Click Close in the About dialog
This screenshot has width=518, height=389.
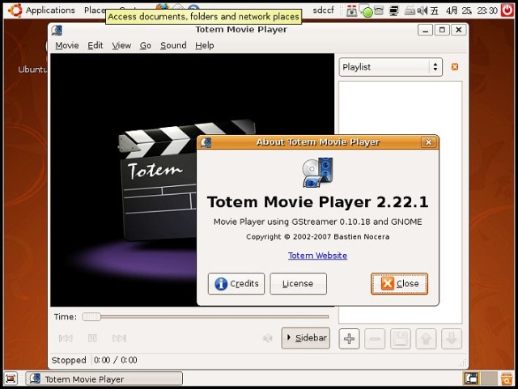[399, 284]
